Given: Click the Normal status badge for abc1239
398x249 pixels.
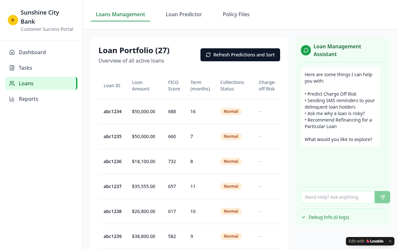Looking at the screenshot, I should [231, 236].
